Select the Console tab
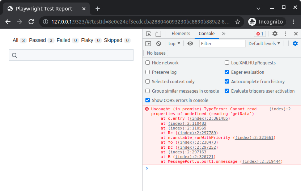301x191 pixels. [207, 34]
